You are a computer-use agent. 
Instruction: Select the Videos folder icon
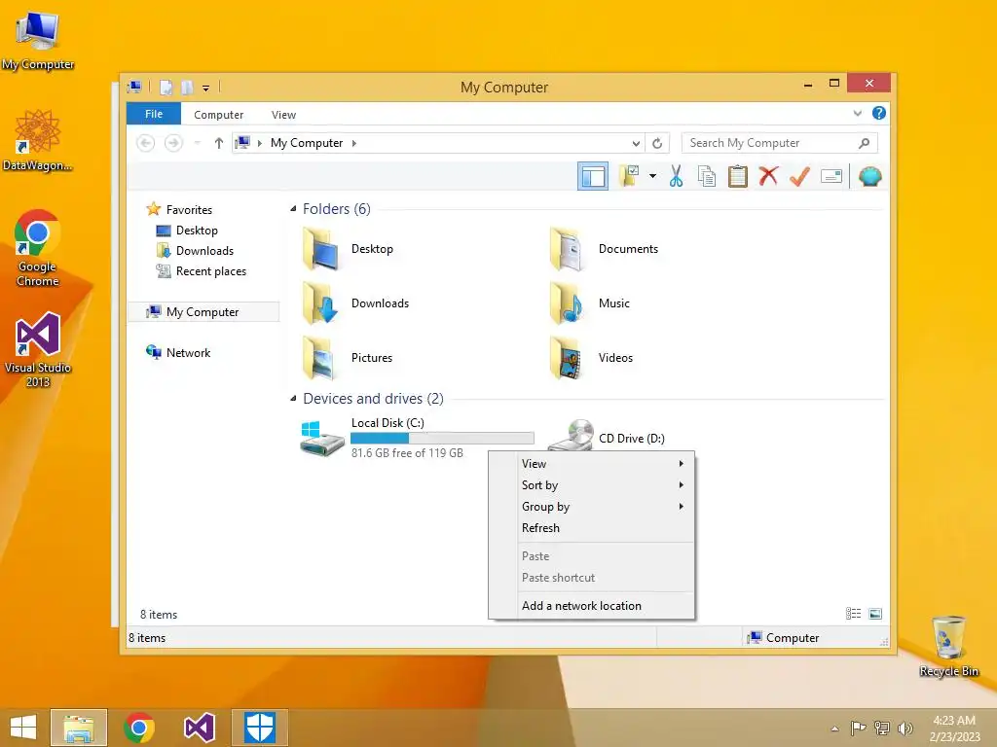[566, 358]
